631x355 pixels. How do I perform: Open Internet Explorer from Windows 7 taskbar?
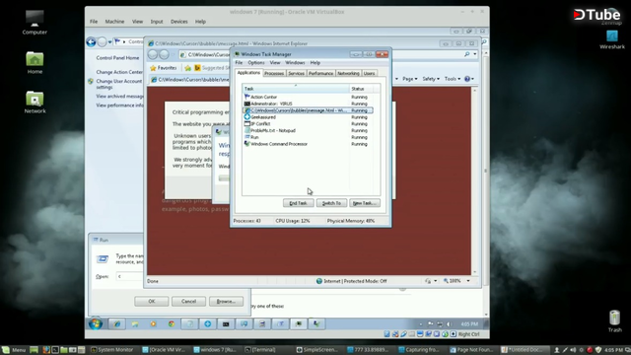[x=116, y=324]
